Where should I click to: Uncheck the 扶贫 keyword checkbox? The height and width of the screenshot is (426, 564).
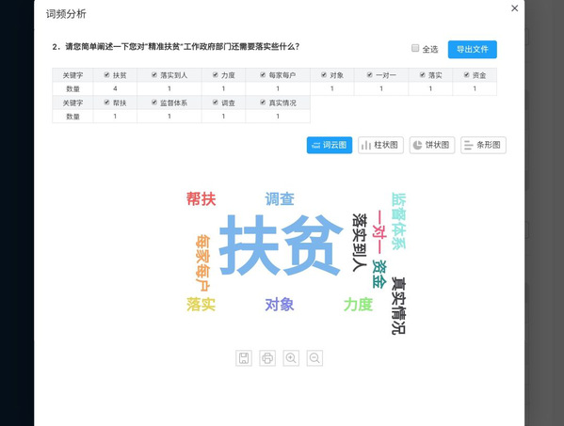click(x=106, y=74)
